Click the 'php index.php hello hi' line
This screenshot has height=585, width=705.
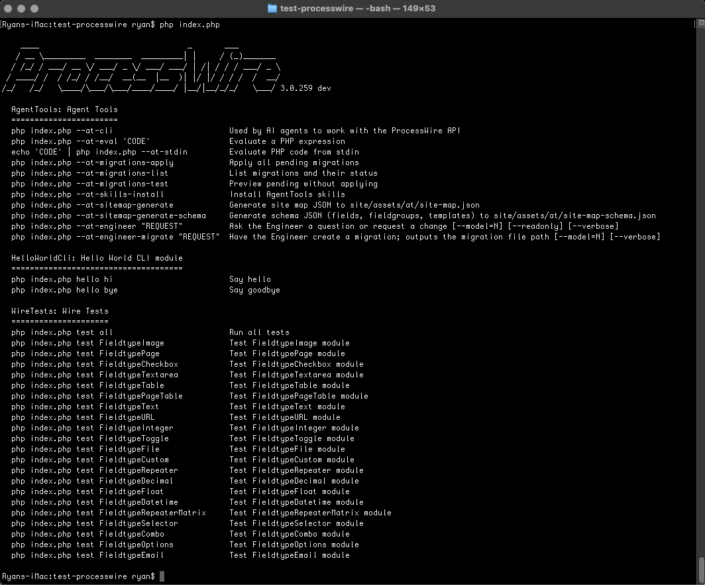point(62,279)
